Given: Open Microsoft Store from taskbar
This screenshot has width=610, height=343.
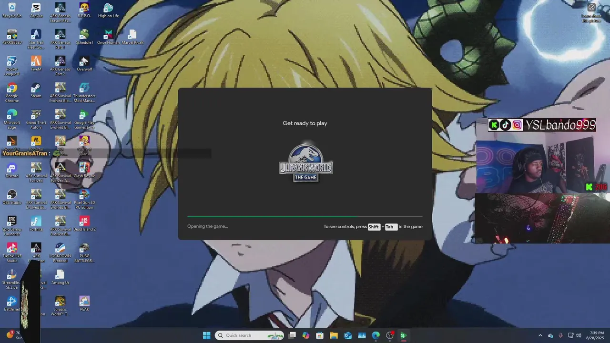Looking at the screenshot, I should tap(320, 335).
